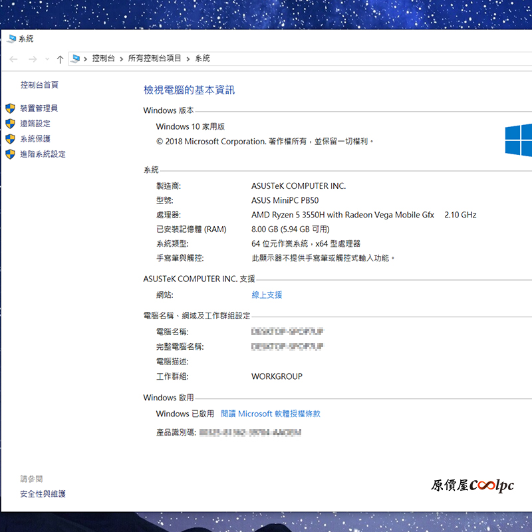This screenshot has height=532, width=532.
Task: Open the 線上支援 website link
Action: pos(267,295)
